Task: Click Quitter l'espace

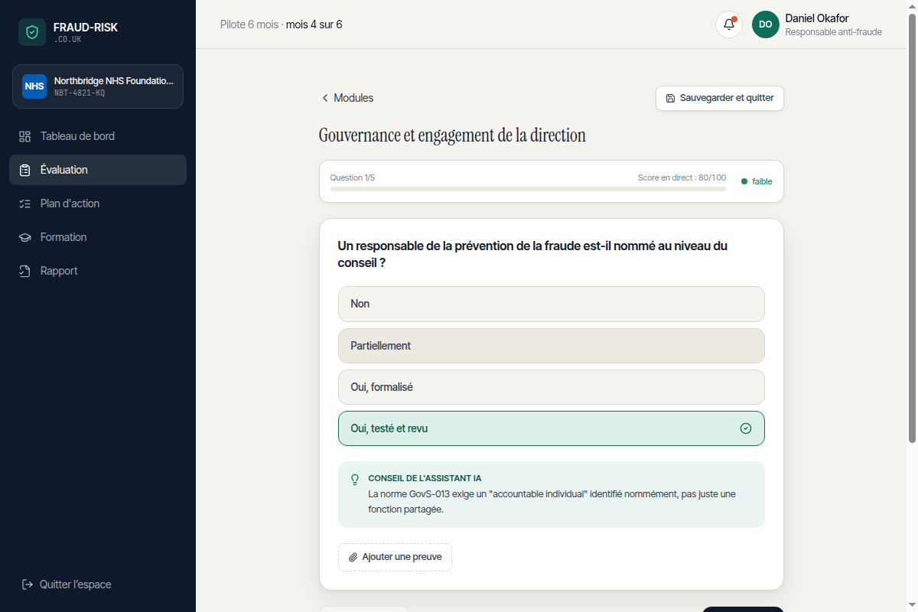Action: 67,584
